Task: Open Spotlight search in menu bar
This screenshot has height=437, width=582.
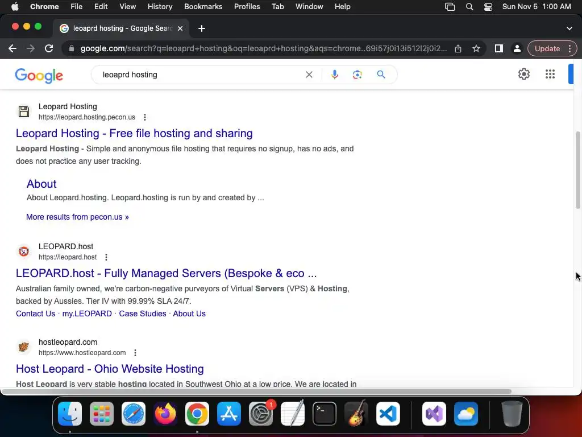Action: pos(469,7)
